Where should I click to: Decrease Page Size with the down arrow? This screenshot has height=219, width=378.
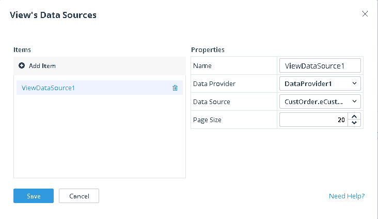click(x=354, y=123)
